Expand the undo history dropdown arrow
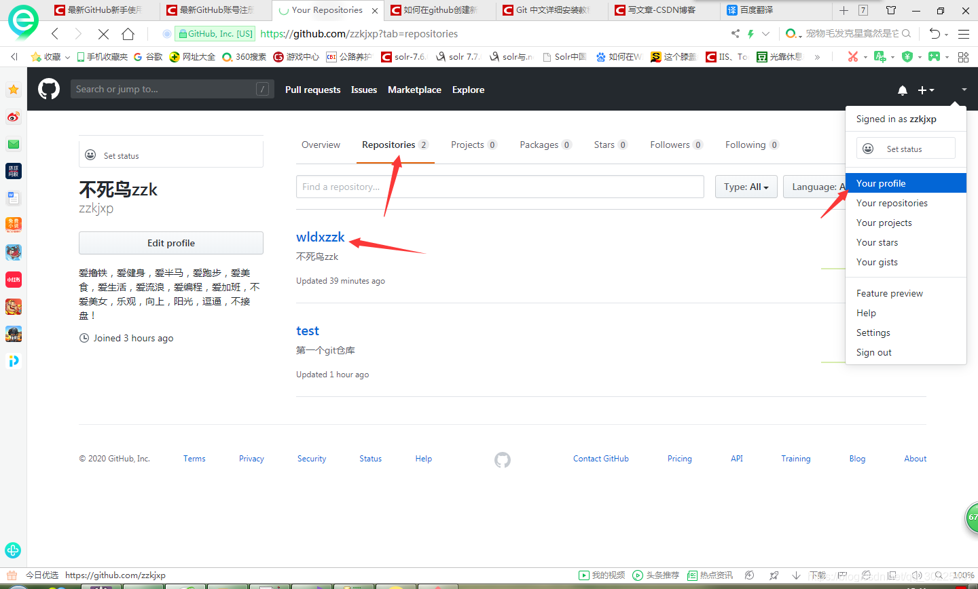Screen dimensions: 978x589 pyautogui.click(x=947, y=35)
